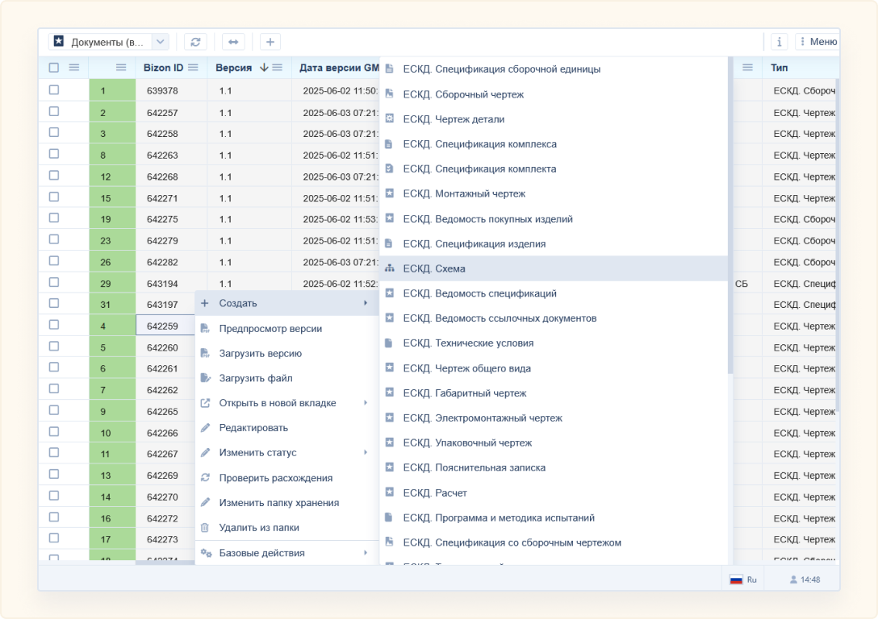
Task: Expand the Изменить статус submenu
Action: coord(366,453)
